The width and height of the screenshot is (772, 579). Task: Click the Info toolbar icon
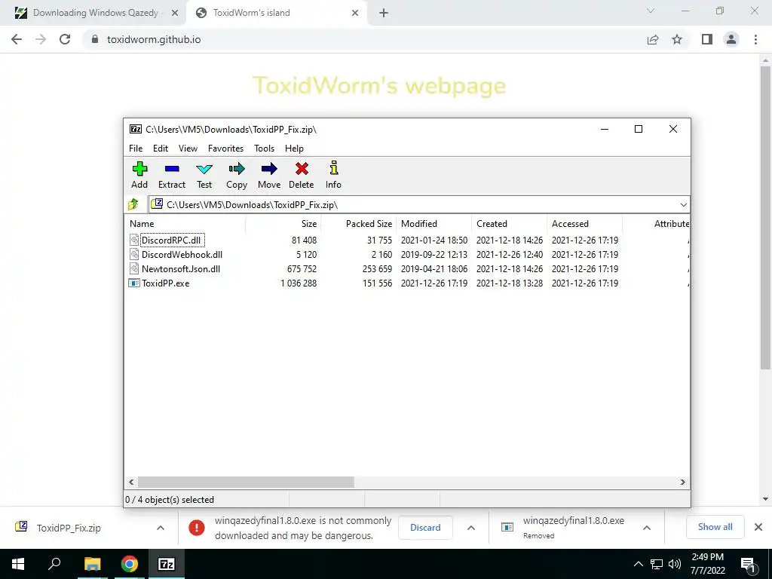click(x=334, y=168)
